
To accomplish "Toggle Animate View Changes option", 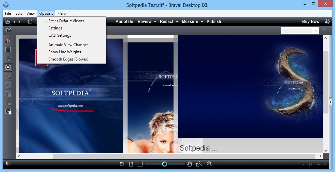I will pyautogui.click(x=68, y=45).
